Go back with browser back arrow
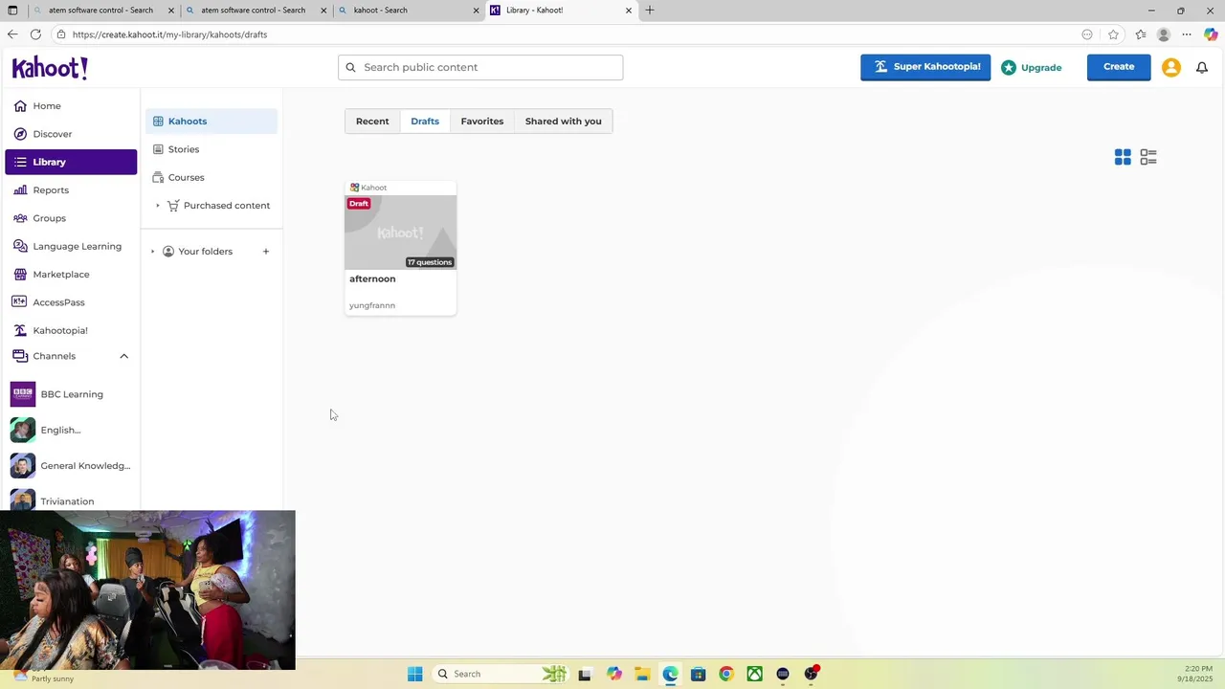Screen dimensions: 1225x689 pyautogui.click(x=12, y=34)
